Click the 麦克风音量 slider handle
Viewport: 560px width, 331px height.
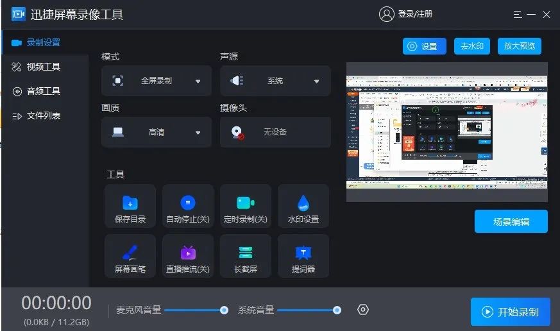(x=224, y=310)
